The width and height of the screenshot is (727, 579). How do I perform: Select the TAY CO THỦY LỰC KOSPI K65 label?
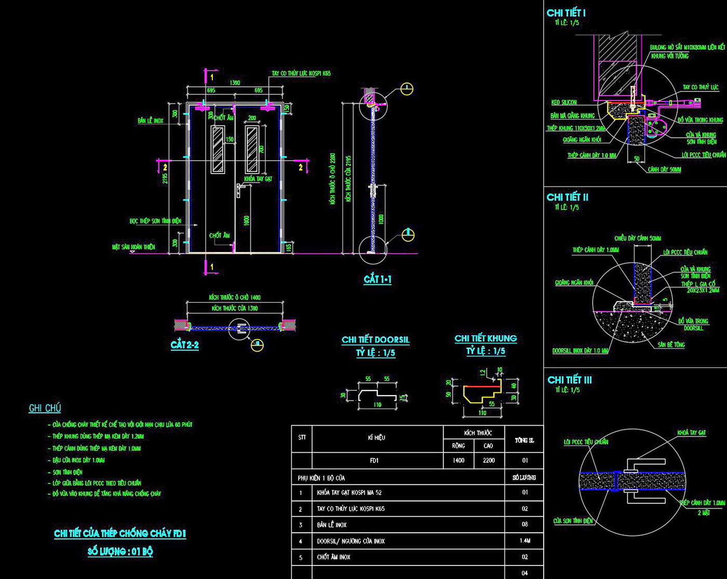pos(301,73)
